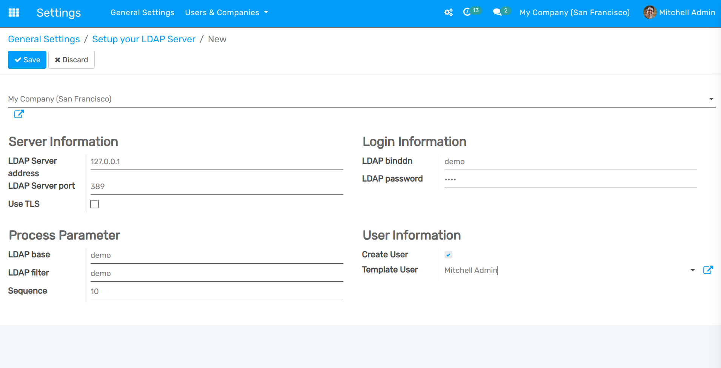Open the conversations chat bubble icon
721x368 pixels.
[497, 12]
